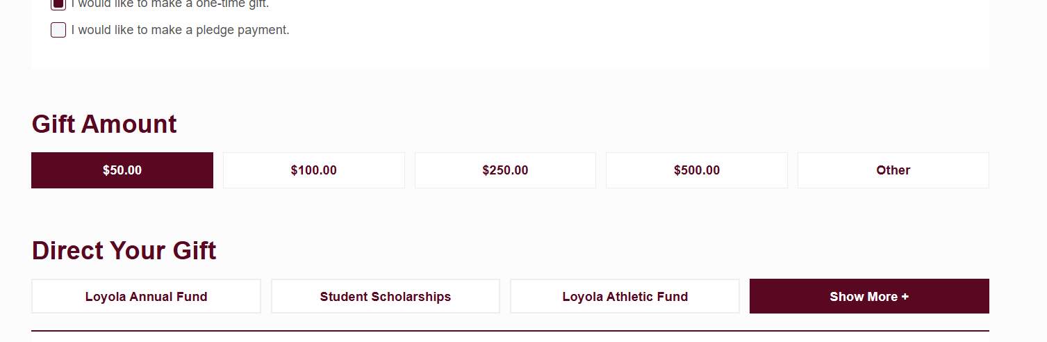1047x342 pixels.
Task: Click the Direct Your Gift heading
Action: [124, 251]
